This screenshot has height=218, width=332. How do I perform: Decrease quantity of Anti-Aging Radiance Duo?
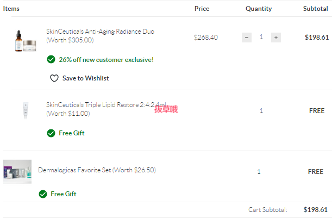coord(247,38)
